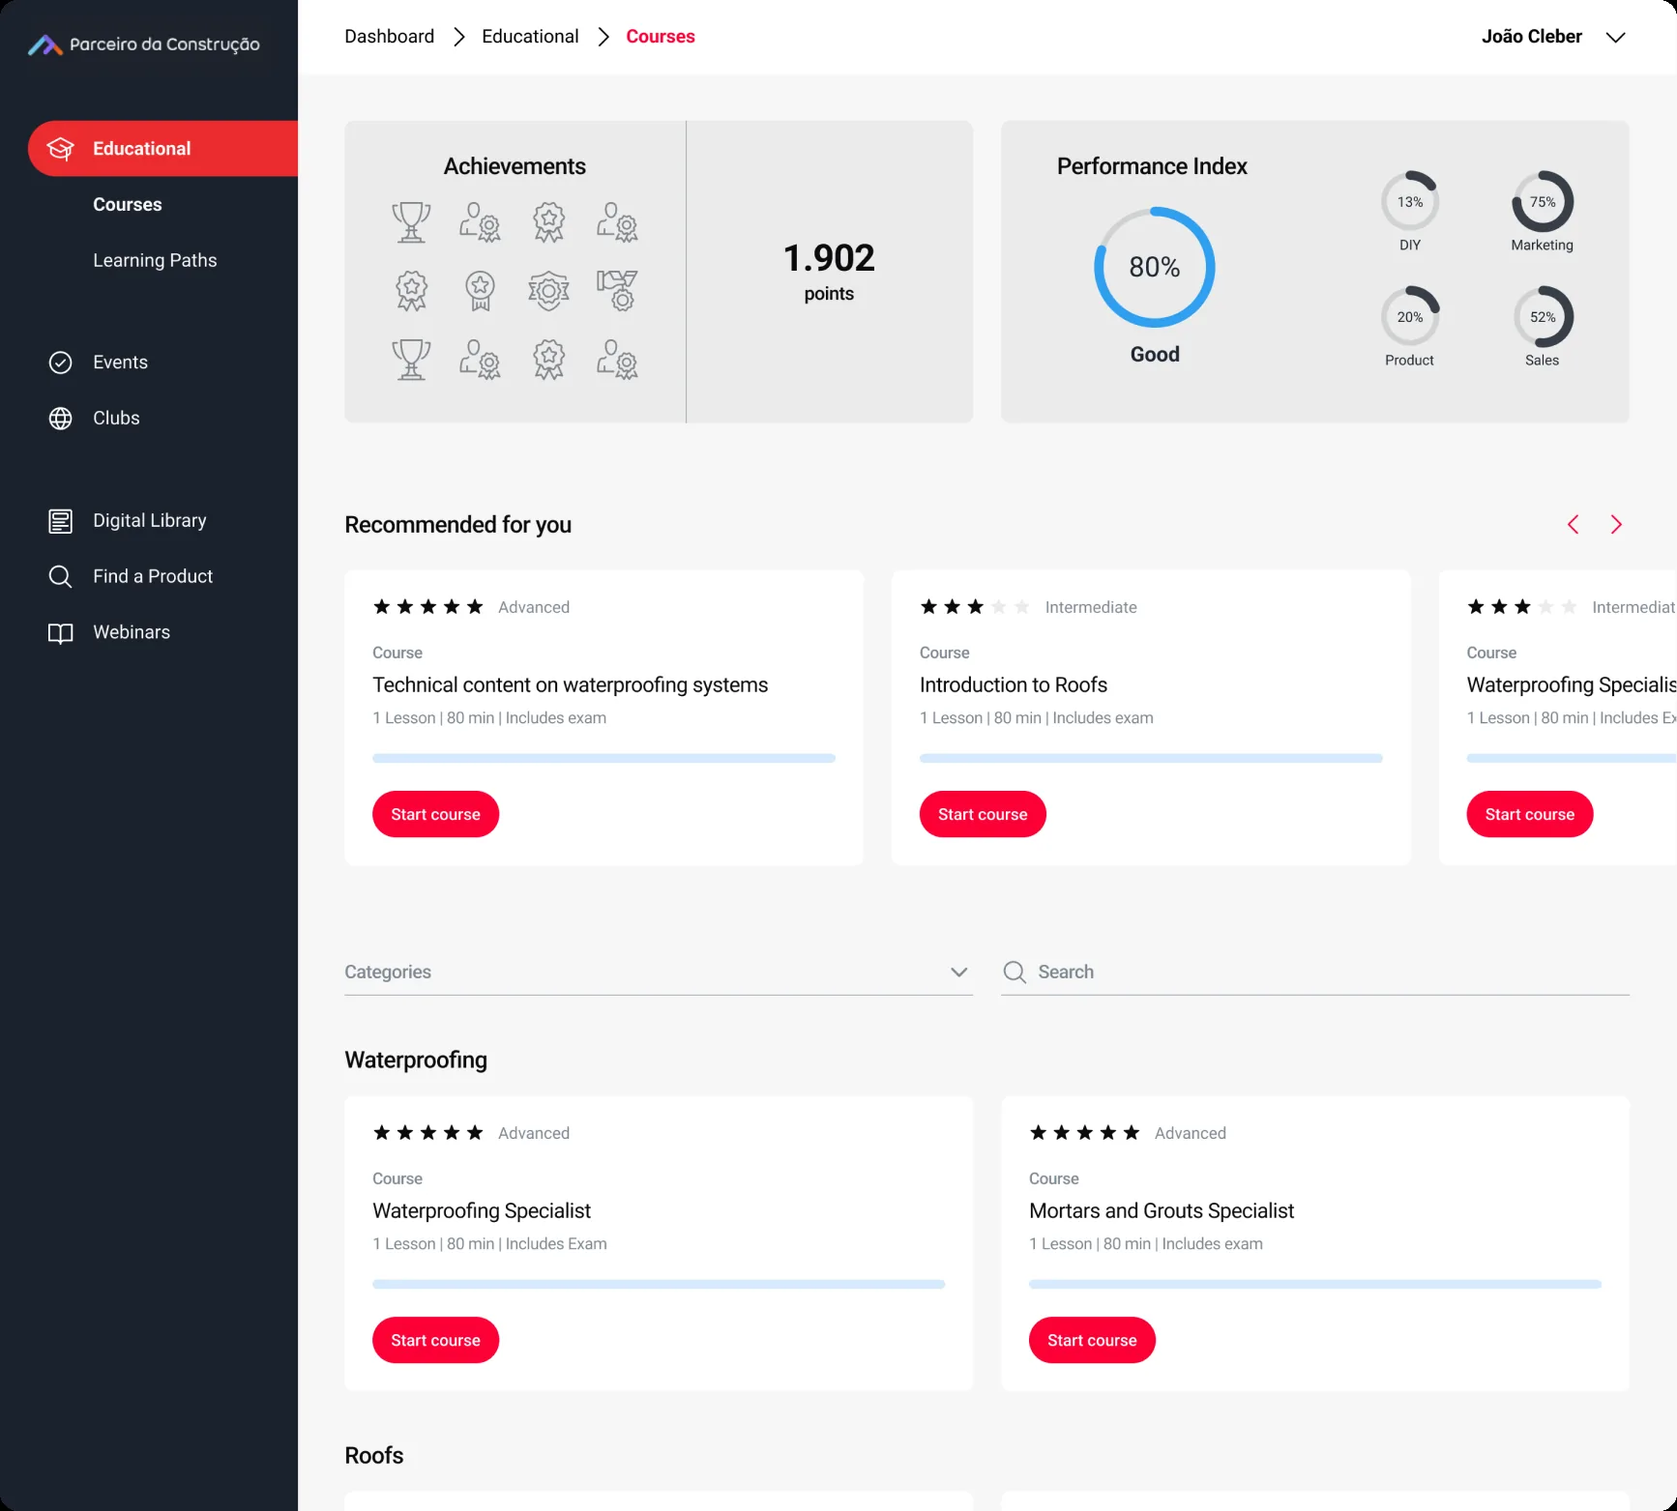Click the Events checkmark icon in the sidebar

pos(60,363)
